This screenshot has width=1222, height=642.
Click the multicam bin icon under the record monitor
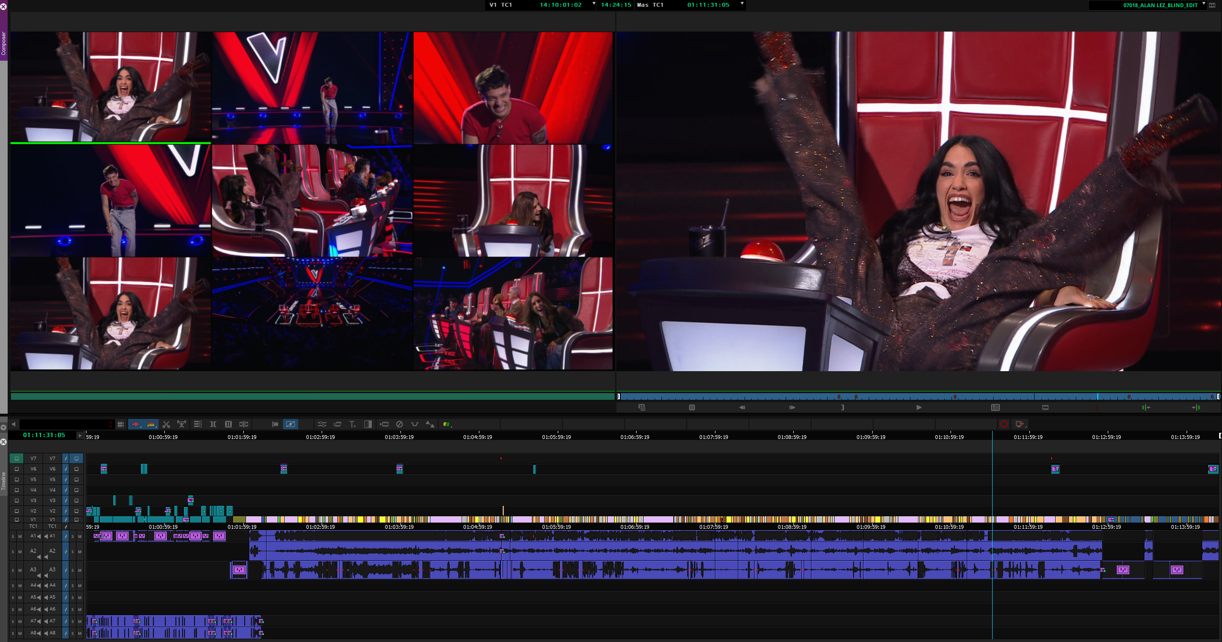click(642, 407)
